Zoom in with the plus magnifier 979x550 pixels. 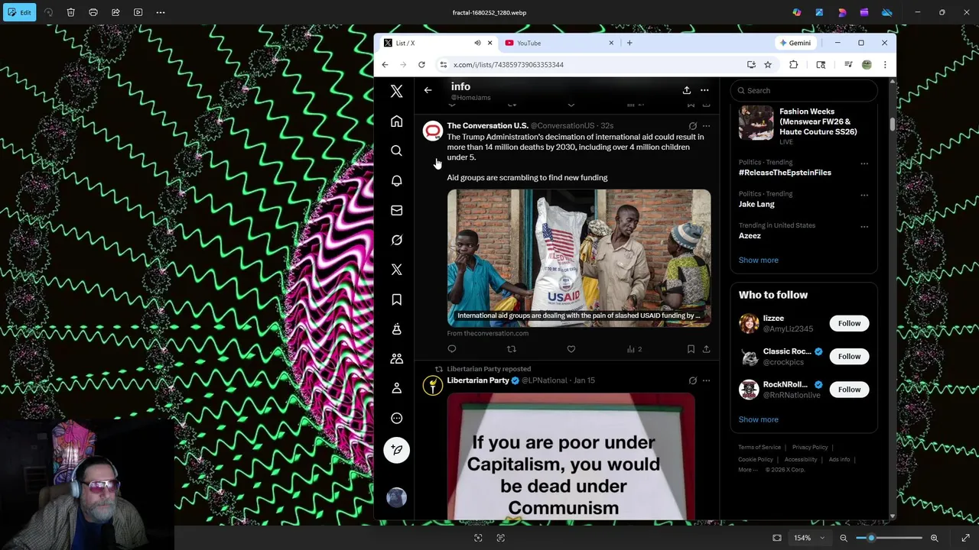pyautogui.click(x=934, y=538)
